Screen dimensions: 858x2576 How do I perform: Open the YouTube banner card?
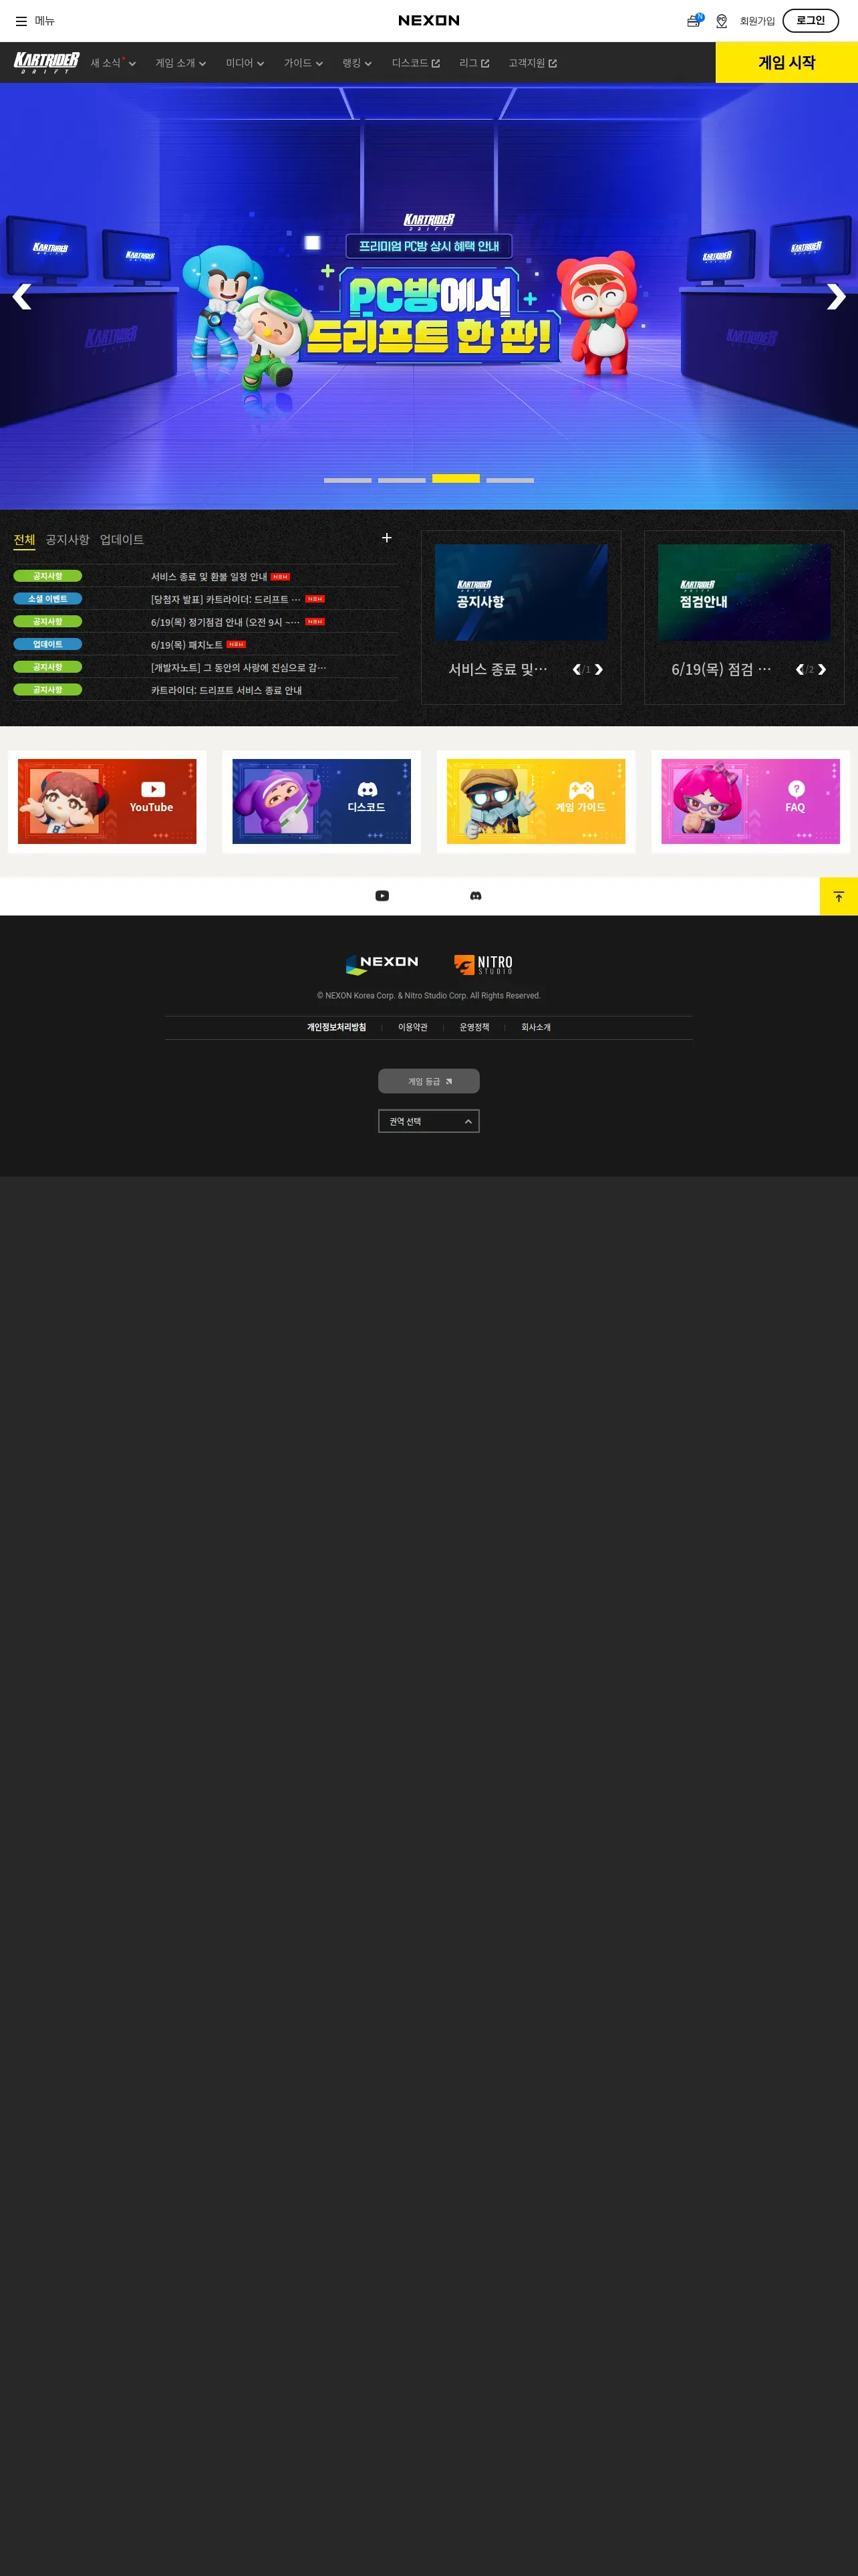[x=107, y=801]
